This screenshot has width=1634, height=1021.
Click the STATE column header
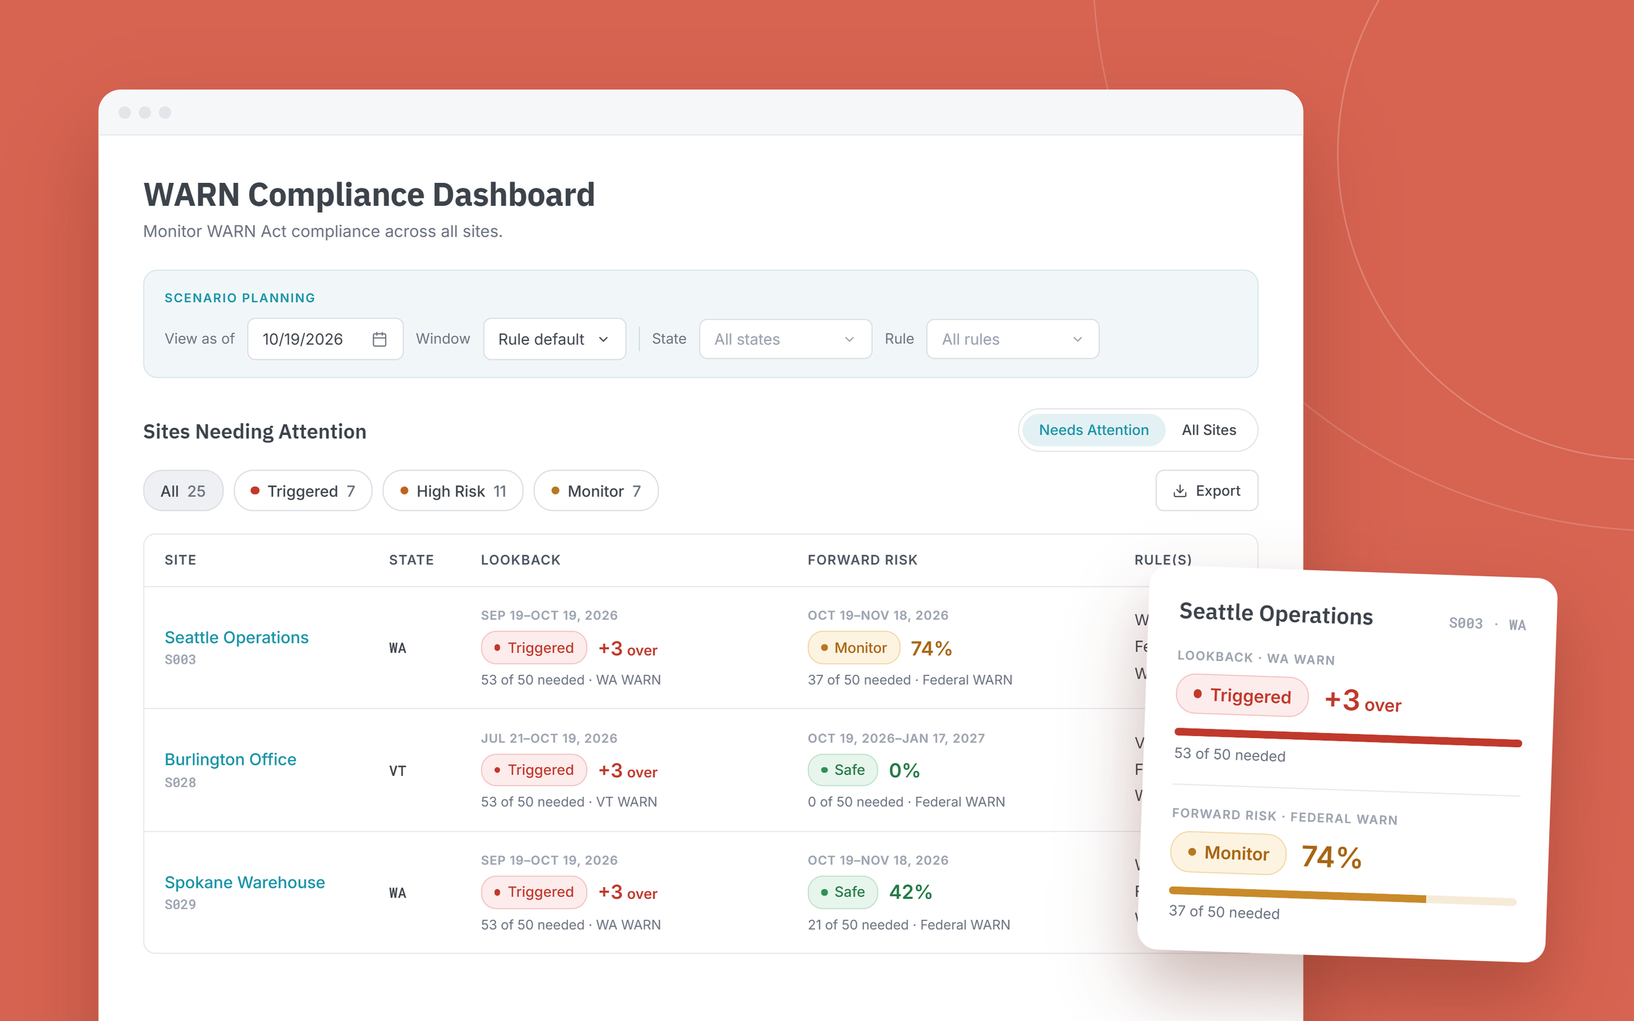[411, 560]
